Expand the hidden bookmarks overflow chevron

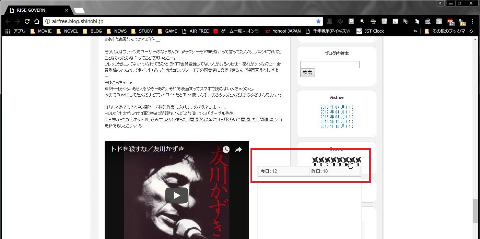point(415,31)
